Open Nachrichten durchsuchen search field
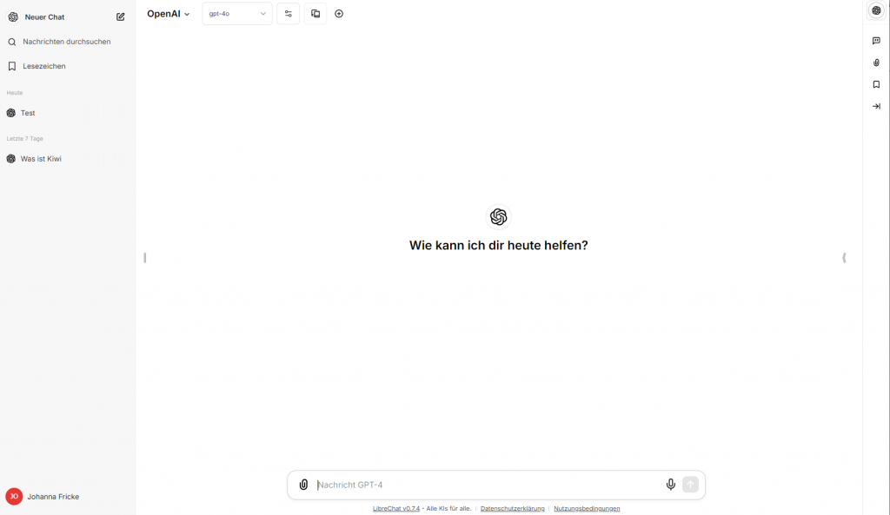890x515 pixels. 66,42
